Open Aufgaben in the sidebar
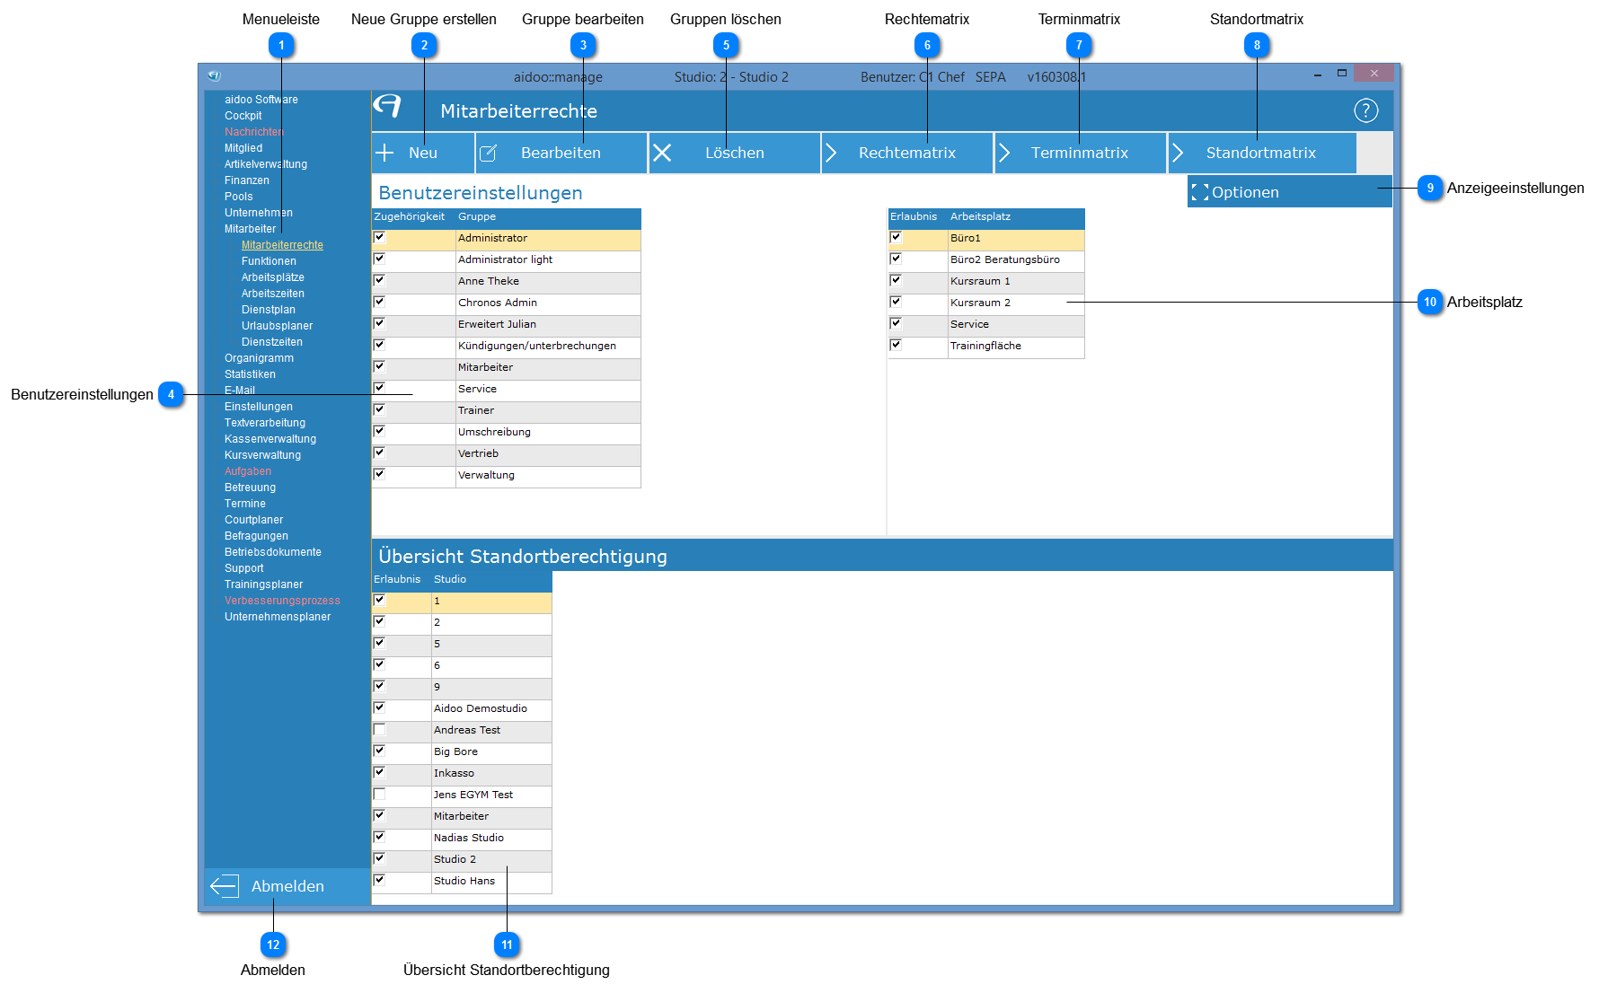Screen dimensions: 1599x993 248,471
